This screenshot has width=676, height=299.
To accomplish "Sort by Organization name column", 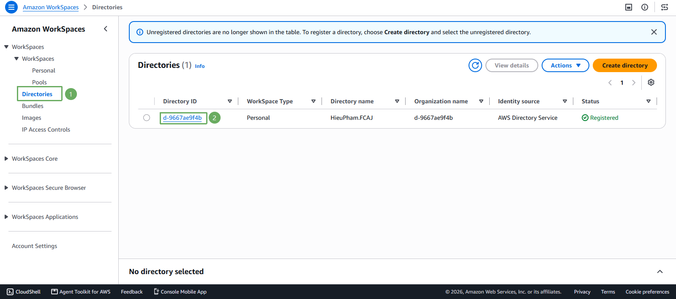I will pos(481,101).
